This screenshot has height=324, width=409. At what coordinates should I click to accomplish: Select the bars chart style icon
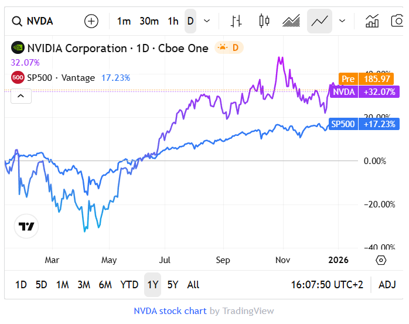point(236,21)
